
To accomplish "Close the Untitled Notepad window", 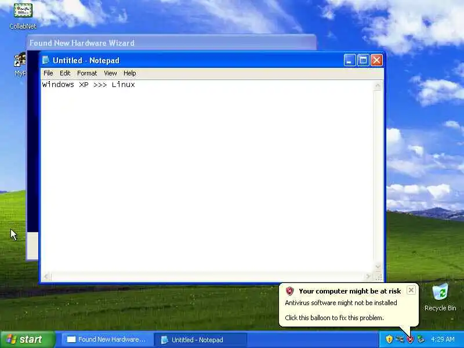I will [x=376, y=60].
